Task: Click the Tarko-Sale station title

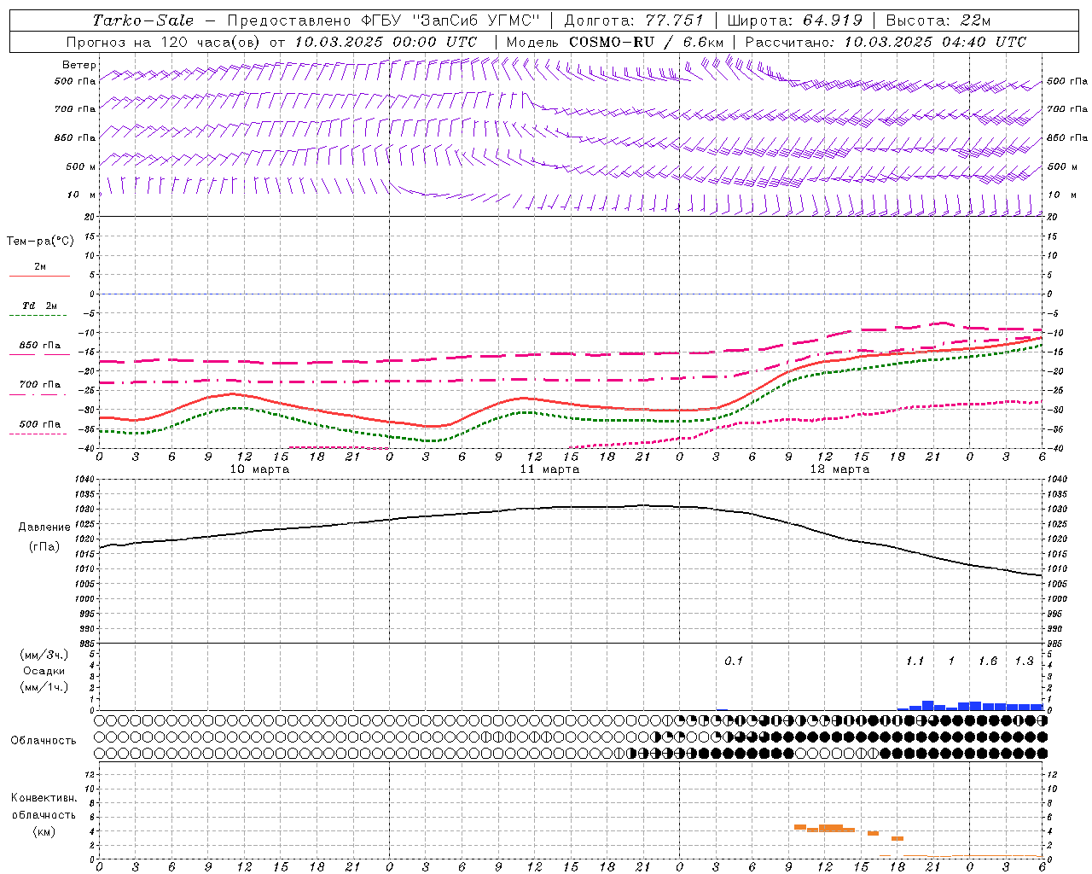Action: point(142,20)
